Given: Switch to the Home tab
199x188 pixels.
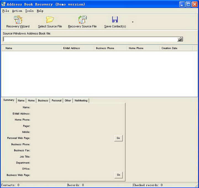Looking at the screenshot, I should tap(31, 101).
